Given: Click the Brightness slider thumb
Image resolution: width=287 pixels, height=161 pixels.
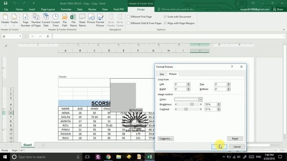Looking at the screenshot, I should pyautogui.click(x=192, y=104).
